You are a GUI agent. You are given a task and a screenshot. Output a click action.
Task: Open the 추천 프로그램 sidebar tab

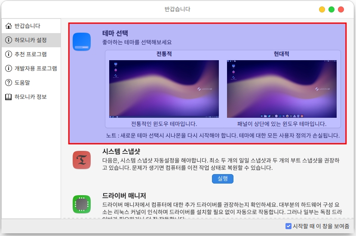click(x=31, y=54)
